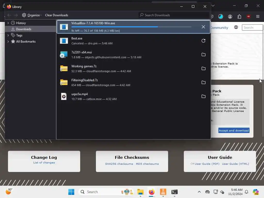Open folder icon for FilteringDisabled.7z
264x198 pixels.
tap(203, 82)
